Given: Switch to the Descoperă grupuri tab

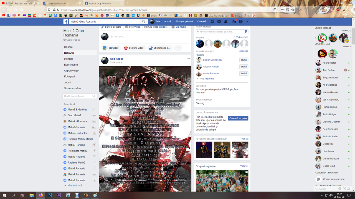Looking at the screenshot, I should tap(62, 3).
